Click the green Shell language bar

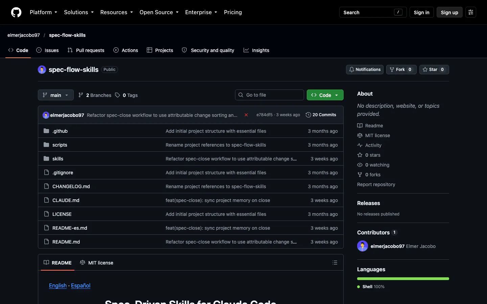[x=403, y=279]
